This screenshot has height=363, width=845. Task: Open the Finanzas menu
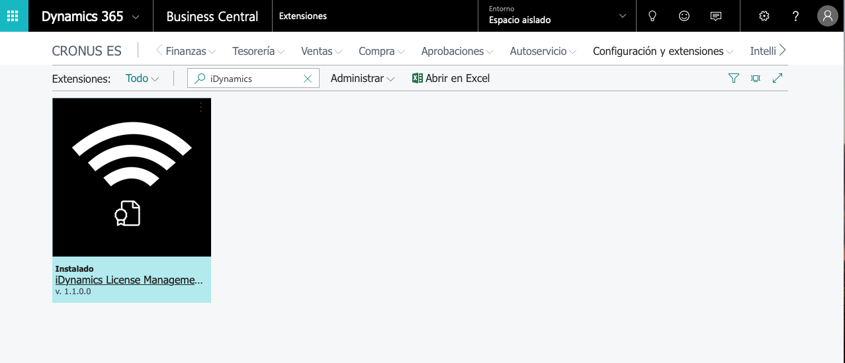click(191, 51)
